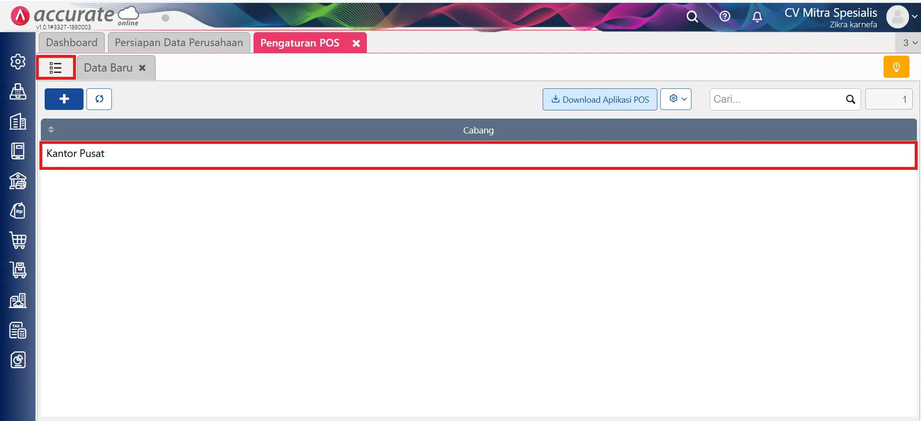921x421 pixels.
Task: Click the Cari search input field
Action: pos(777,99)
